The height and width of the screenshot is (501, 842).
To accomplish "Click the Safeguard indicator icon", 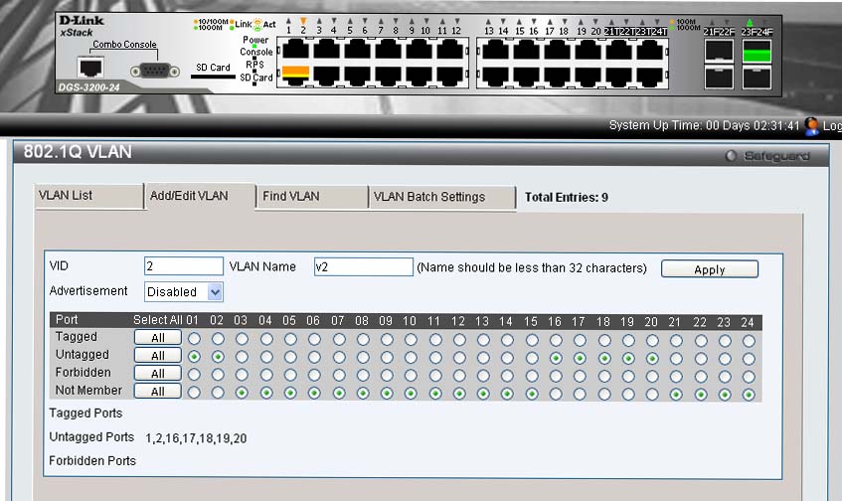I will (731, 156).
